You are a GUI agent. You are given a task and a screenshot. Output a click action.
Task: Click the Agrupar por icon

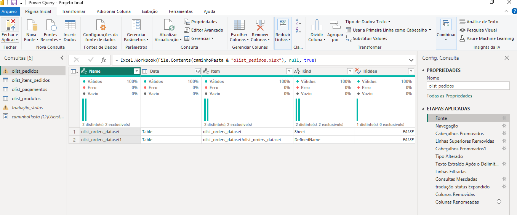pos(335,25)
